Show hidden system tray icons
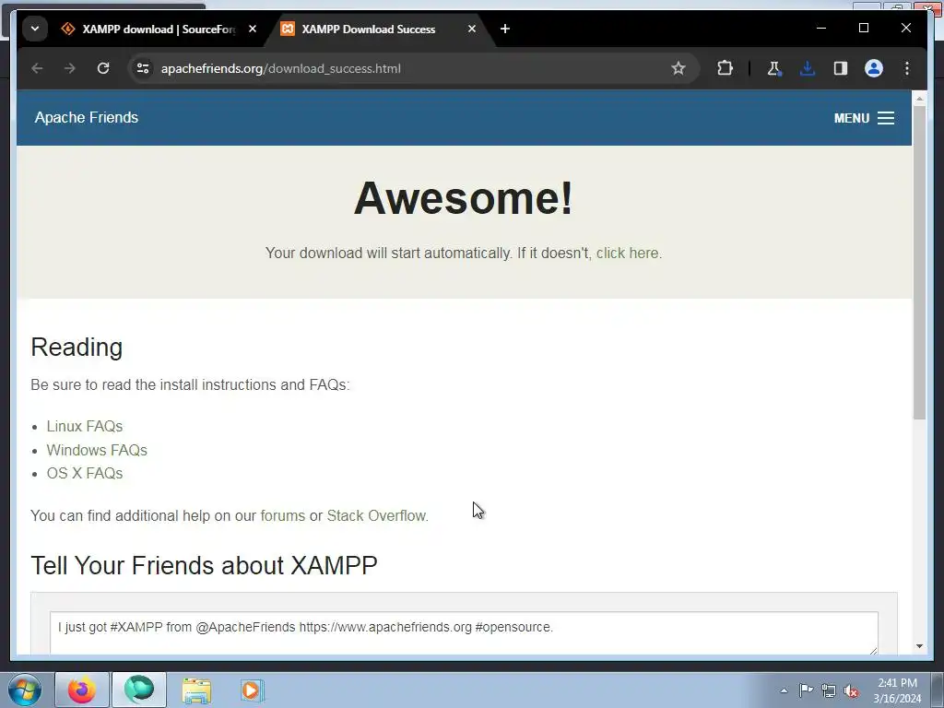 pos(784,690)
